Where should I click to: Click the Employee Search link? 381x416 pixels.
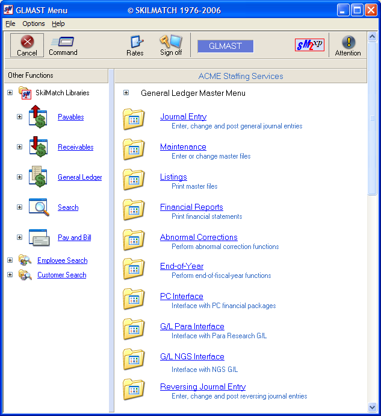pos(62,260)
